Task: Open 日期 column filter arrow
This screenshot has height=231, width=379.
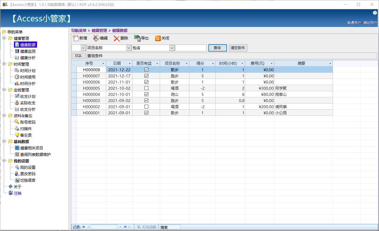Action: coord(130,64)
